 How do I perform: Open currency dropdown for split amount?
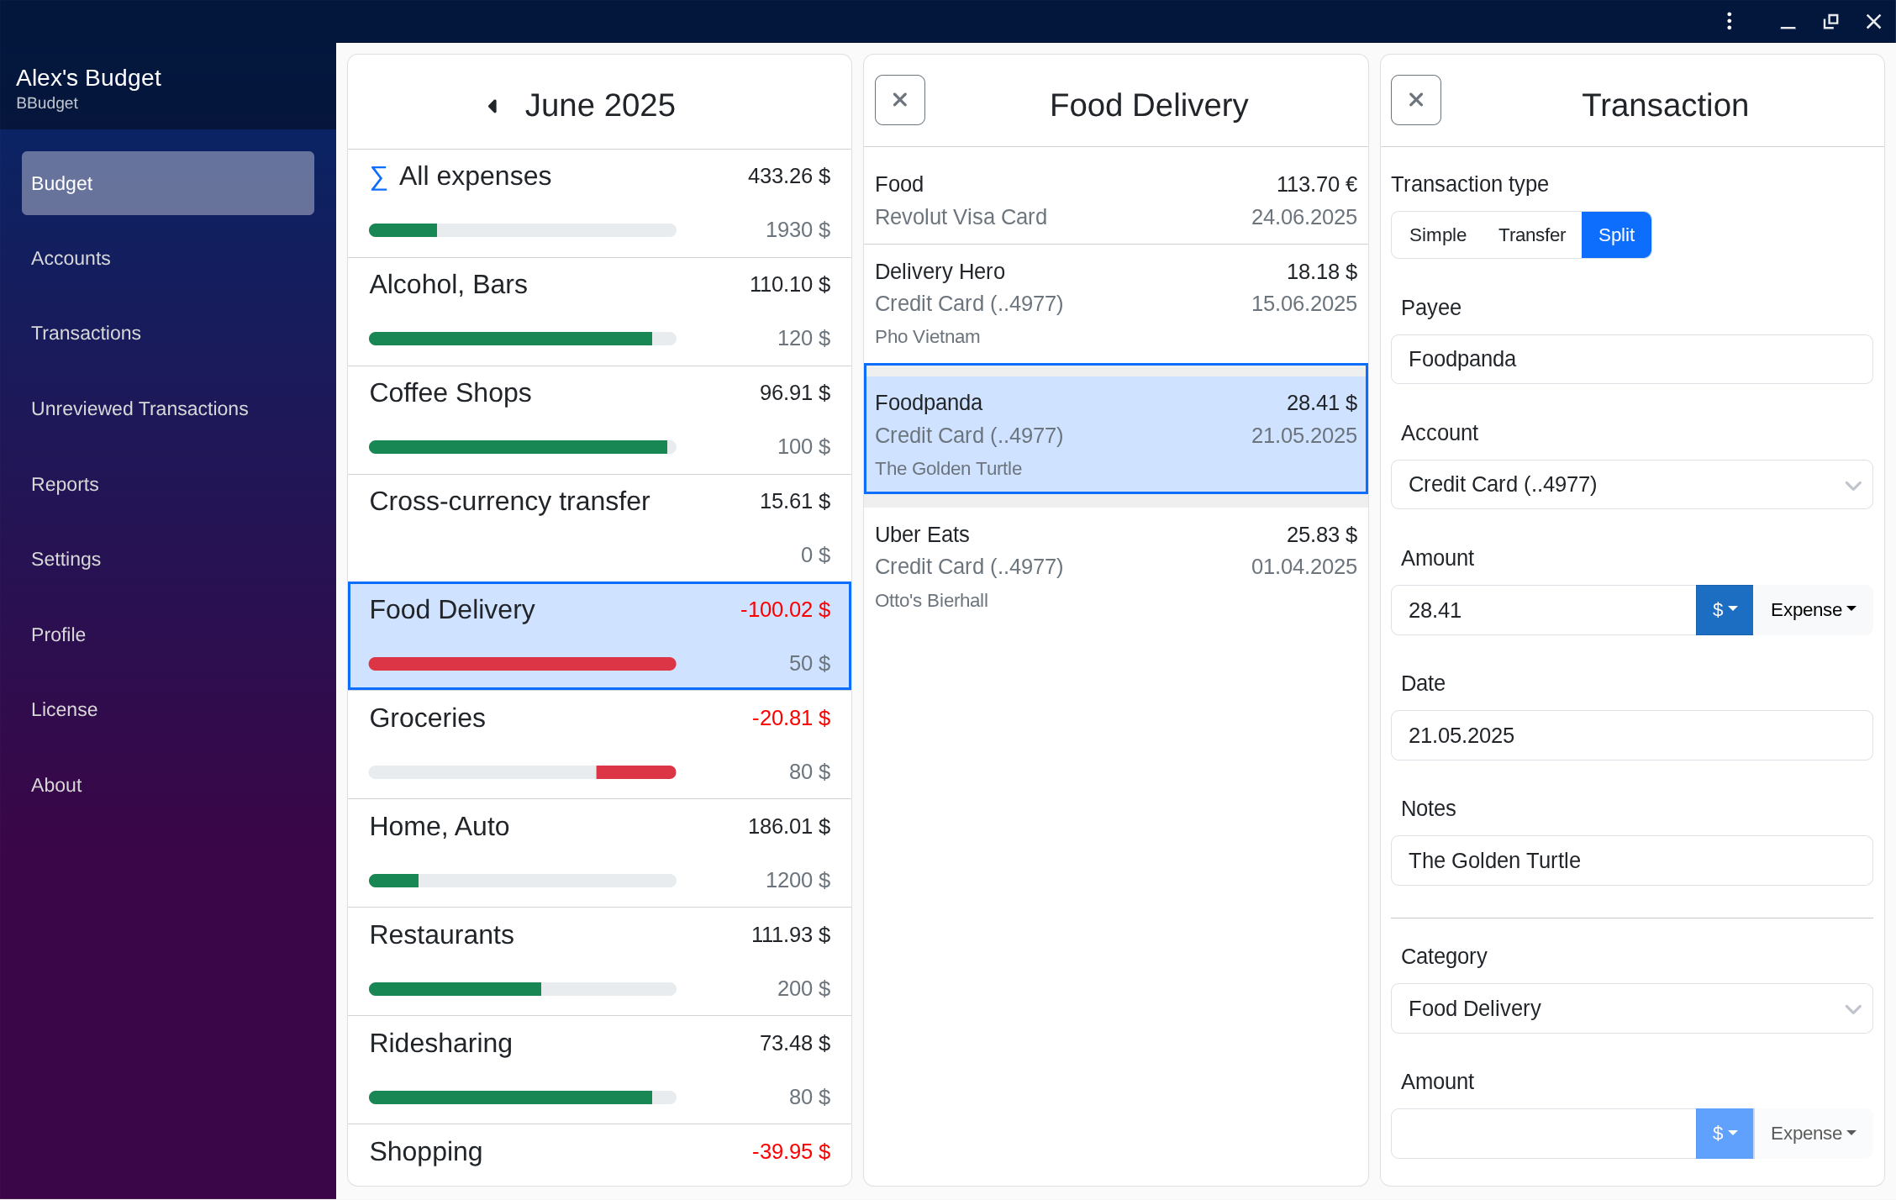(1724, 1134)
